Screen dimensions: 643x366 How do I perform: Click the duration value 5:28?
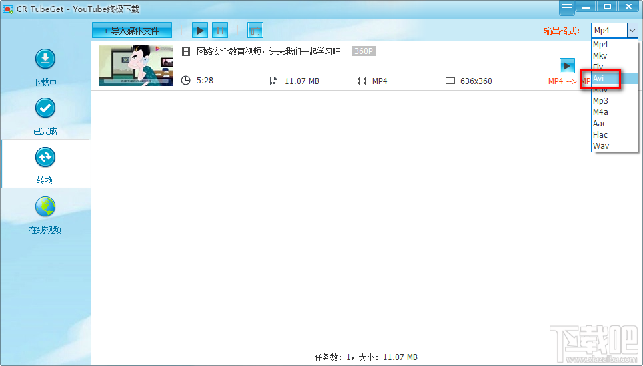(x=205, y=81)
